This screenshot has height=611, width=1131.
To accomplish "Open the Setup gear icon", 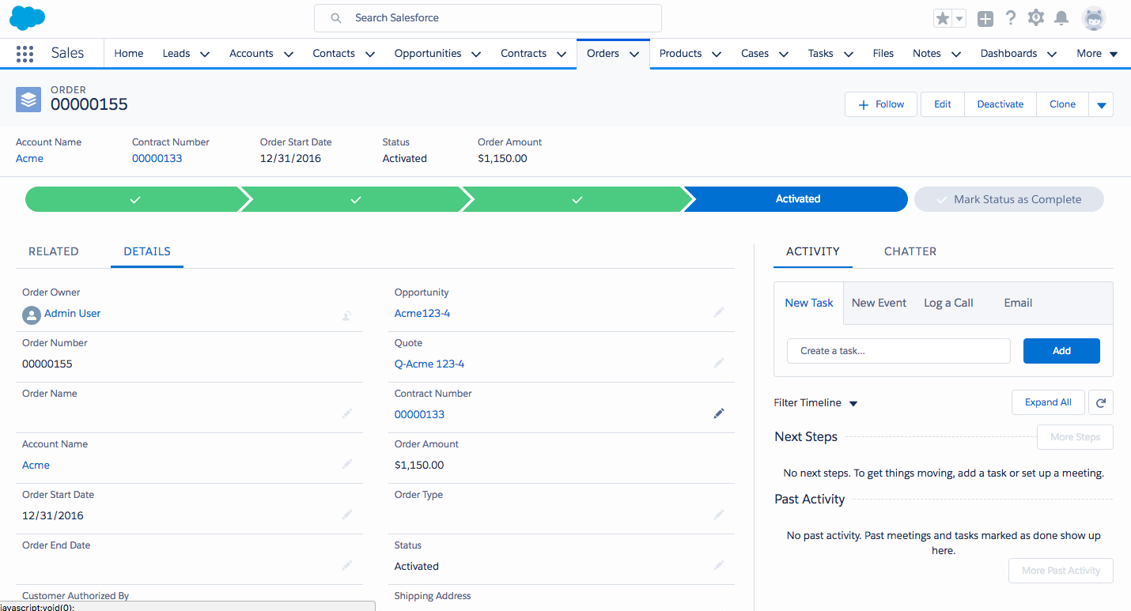I will click(x=1036, y=17).
